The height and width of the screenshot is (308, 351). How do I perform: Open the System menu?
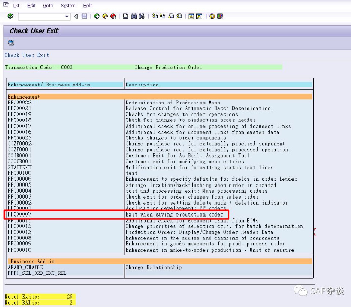point(68,6)
